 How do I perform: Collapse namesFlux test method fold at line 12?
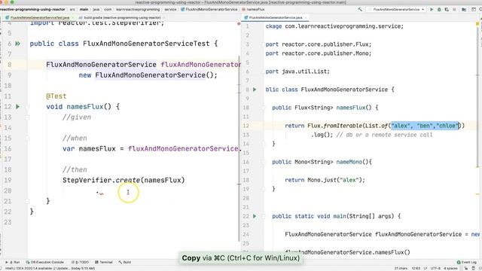tap(27, 107)
